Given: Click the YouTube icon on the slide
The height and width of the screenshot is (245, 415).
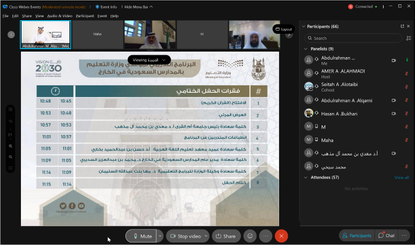Looking at the screenshot, I should pyautogui.click(x=81, y=206).
